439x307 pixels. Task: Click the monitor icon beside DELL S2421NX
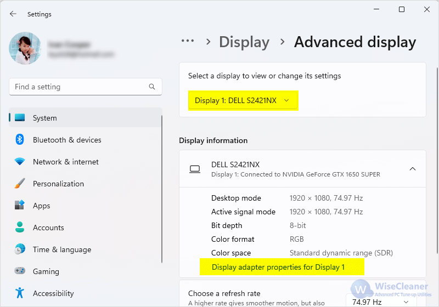pos(195,169)
